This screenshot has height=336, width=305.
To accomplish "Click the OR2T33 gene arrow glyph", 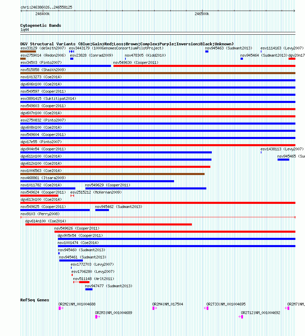I will pyautogui.click(x=206, y=308).
